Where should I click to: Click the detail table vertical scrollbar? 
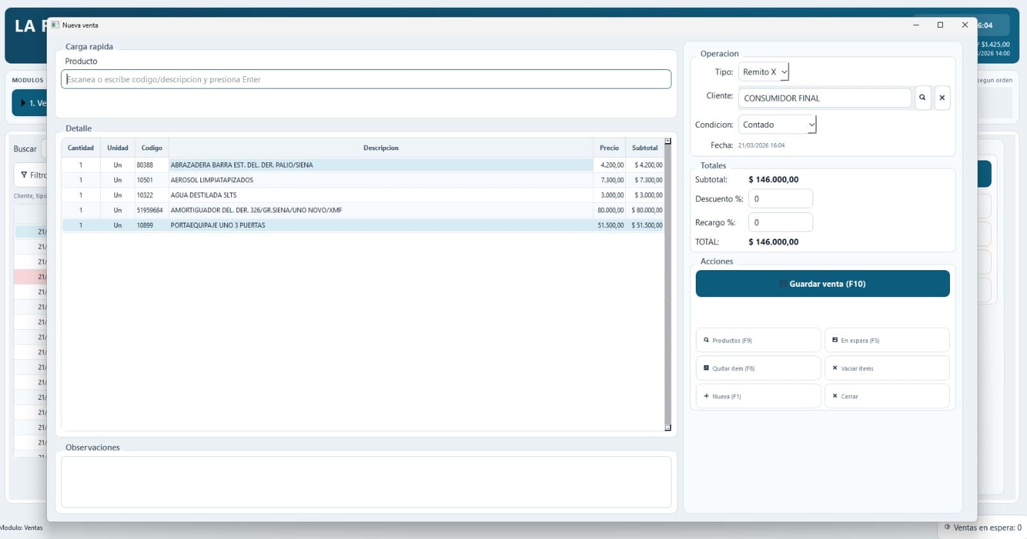point(668,284)
